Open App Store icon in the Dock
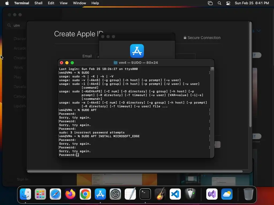 coord(100,194)
